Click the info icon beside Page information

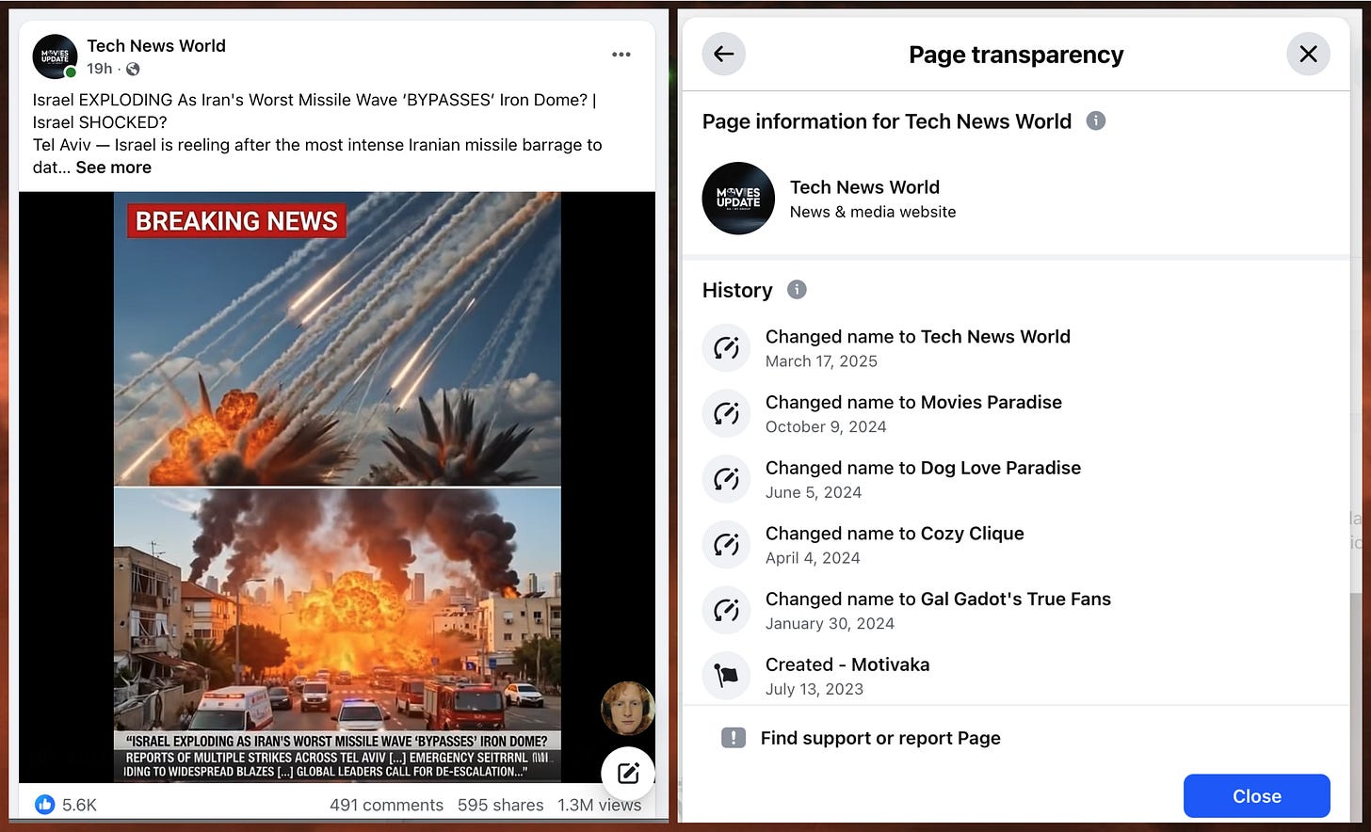point(1096,120)
